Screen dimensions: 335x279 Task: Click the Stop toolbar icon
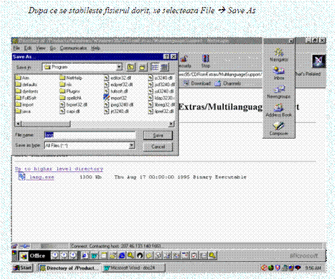point(206,62)
